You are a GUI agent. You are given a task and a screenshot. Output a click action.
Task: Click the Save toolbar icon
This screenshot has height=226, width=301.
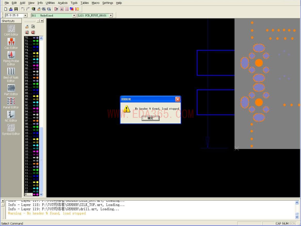click(x=16, y=9)
